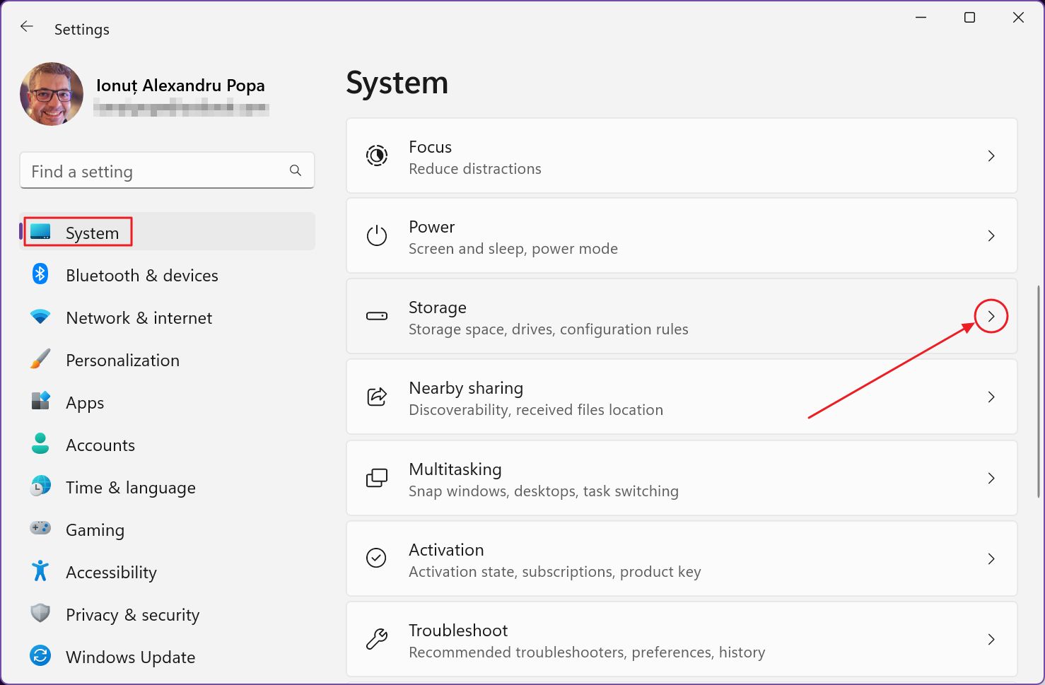This screenshot has width=1045, height=685.
Task: Click 'Reduce distractions' text
Action: pos(475,168)
